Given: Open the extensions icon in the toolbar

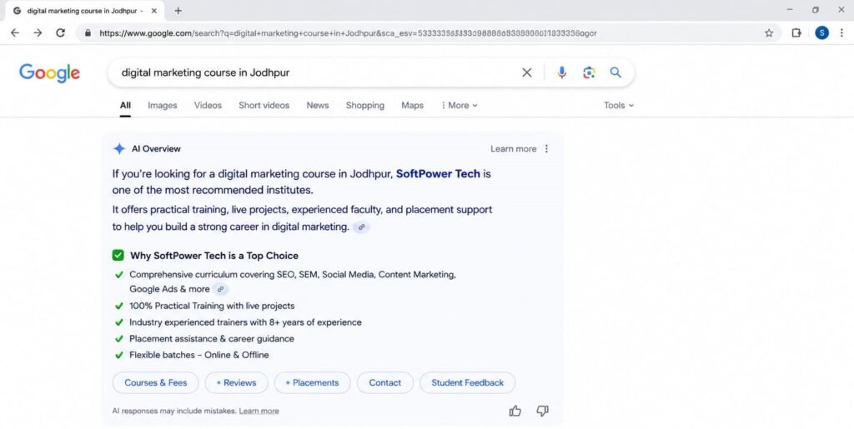Looking at the screenshot, I should point(796,33).
